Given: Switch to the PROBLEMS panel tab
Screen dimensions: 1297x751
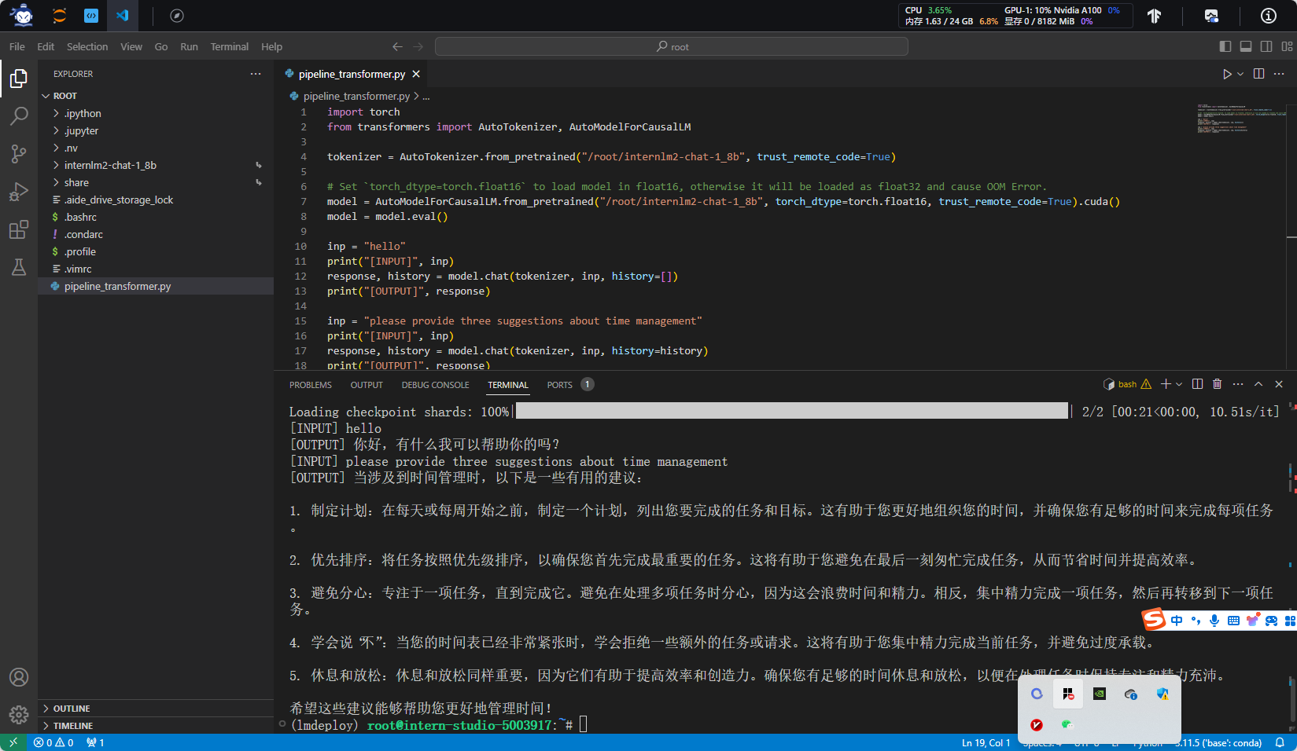Looking at the screenshot, I should pos(311,385).
